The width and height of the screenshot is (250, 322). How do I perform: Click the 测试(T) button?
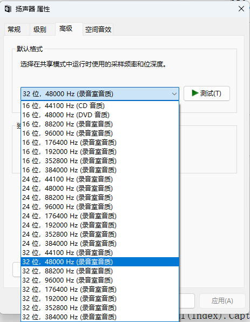[x=206, y=93]
